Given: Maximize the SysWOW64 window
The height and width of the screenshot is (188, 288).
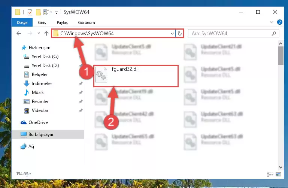Looking at the screenshot, I should point(258,12).
